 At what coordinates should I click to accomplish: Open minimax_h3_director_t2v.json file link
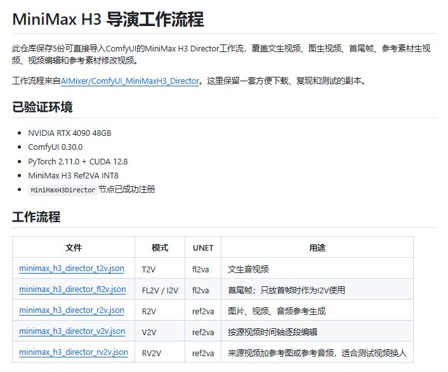click(72, 268)
